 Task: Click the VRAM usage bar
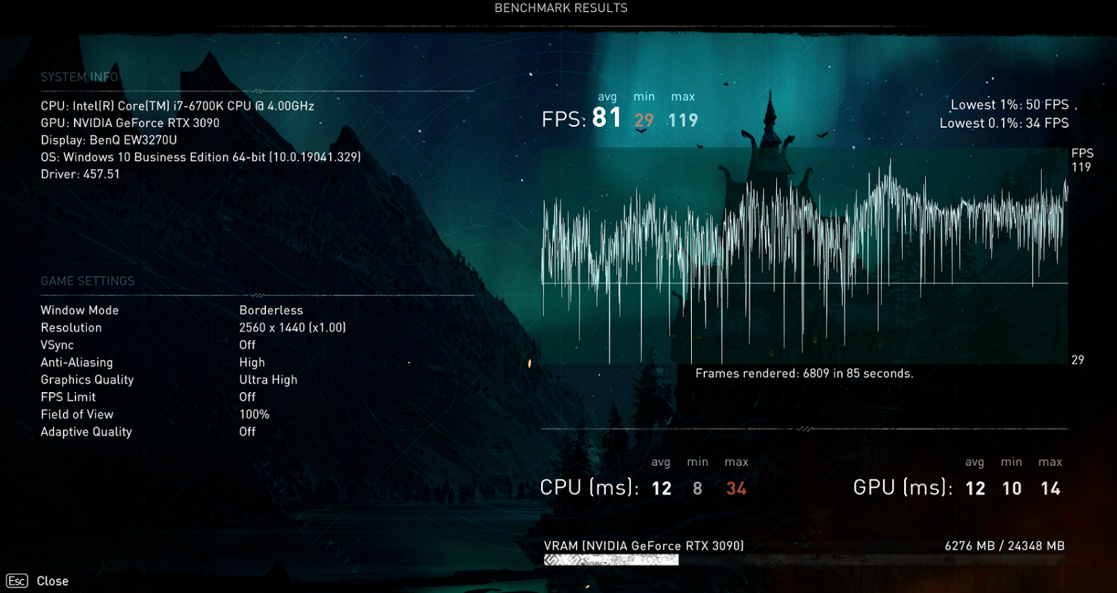(x=804, y=560)
